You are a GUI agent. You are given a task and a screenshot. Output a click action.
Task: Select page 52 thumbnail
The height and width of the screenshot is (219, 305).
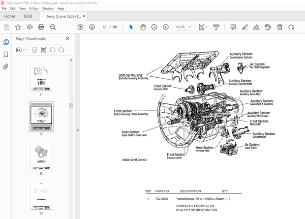(41, 117)
